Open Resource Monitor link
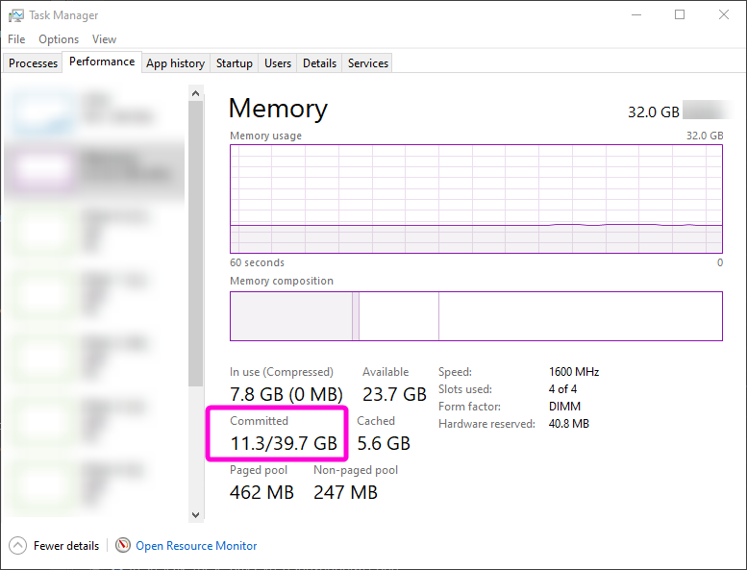 tap(196, 545)
